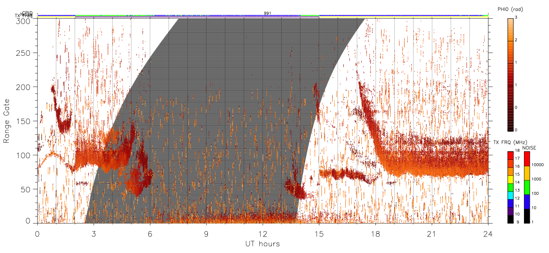Click the '14' TX FRQ scale label
The image size is (549, 253).
[x=517, y=182]
